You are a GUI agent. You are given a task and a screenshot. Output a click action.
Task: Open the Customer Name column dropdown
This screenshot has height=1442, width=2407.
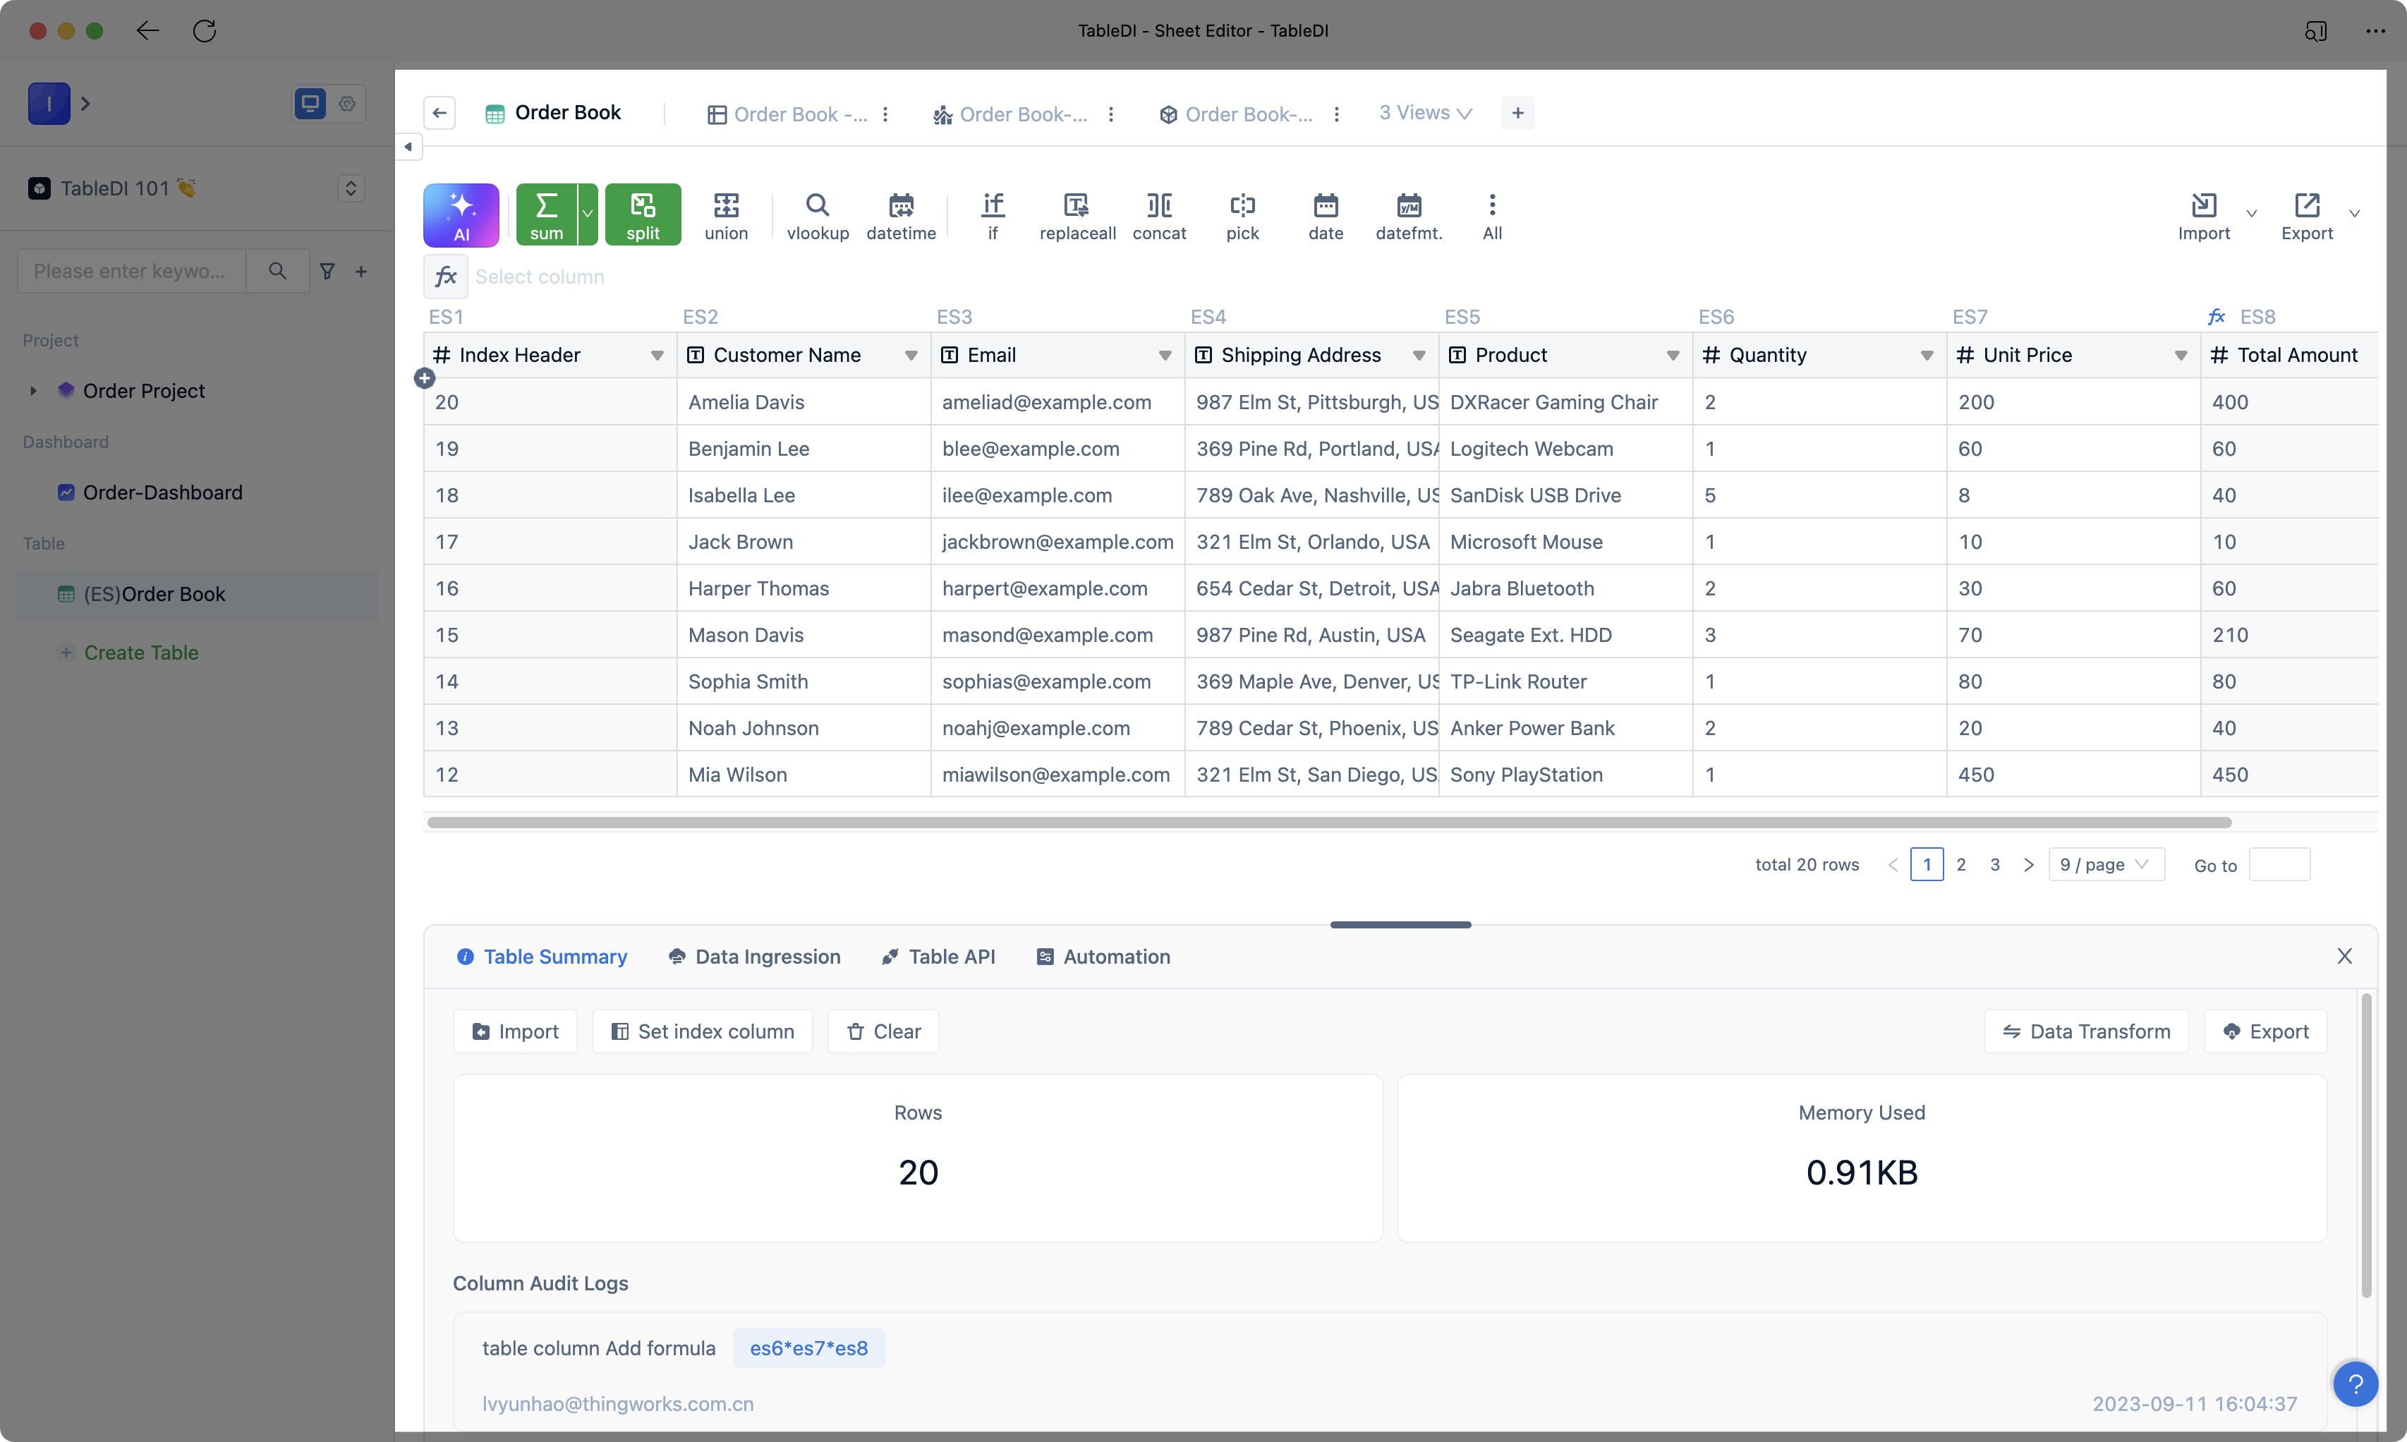coord(911,356)
